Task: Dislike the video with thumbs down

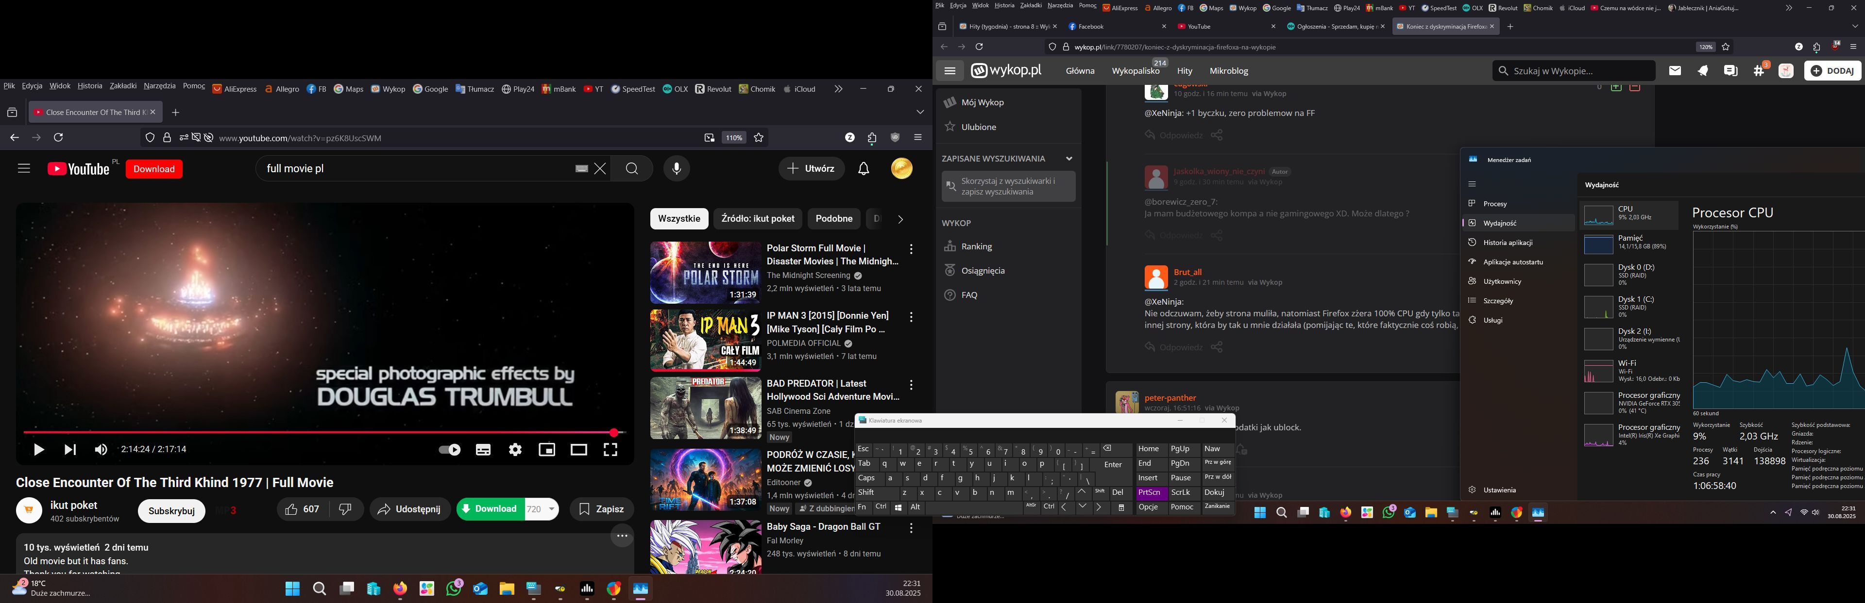Action: click(345, 509)
